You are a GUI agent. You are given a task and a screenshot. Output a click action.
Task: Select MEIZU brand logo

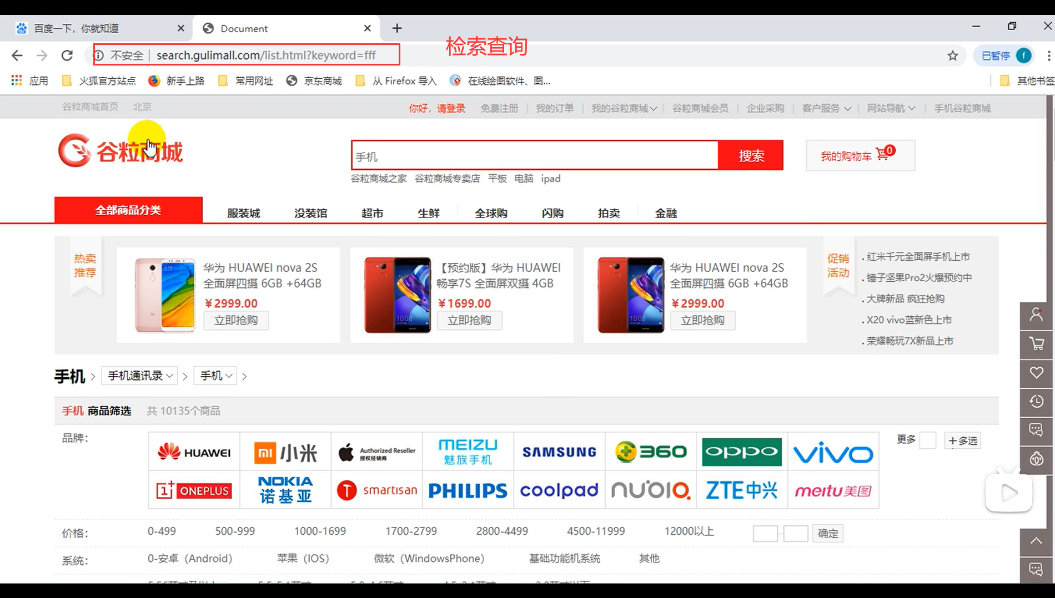[468, 452]
